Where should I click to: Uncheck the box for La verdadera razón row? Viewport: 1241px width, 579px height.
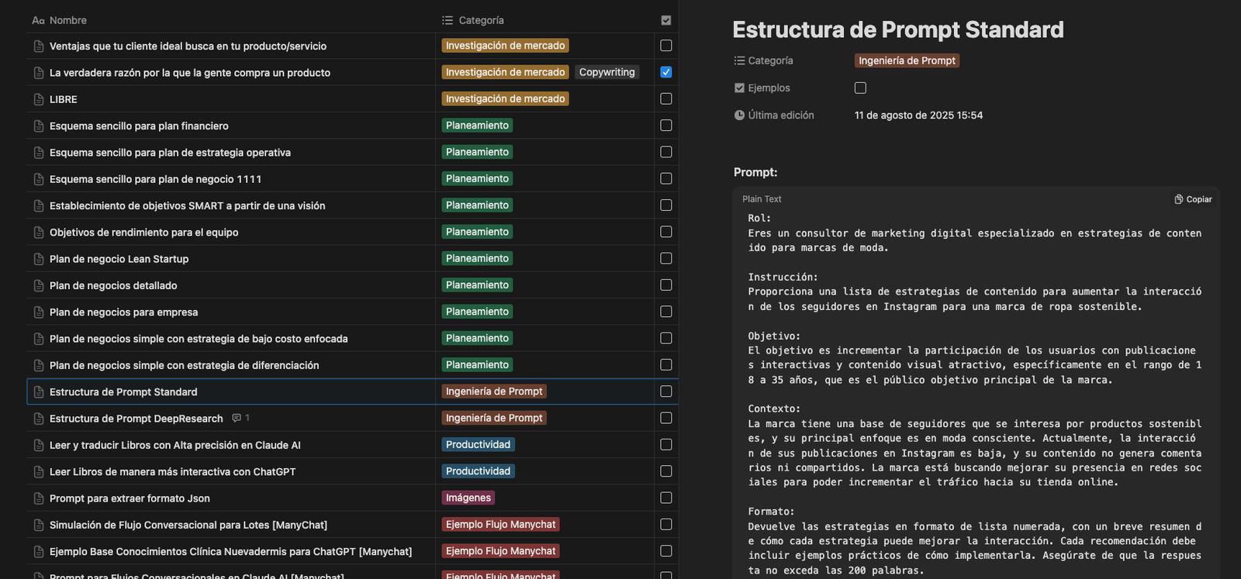pyautogui.click(x=665, y=72)
